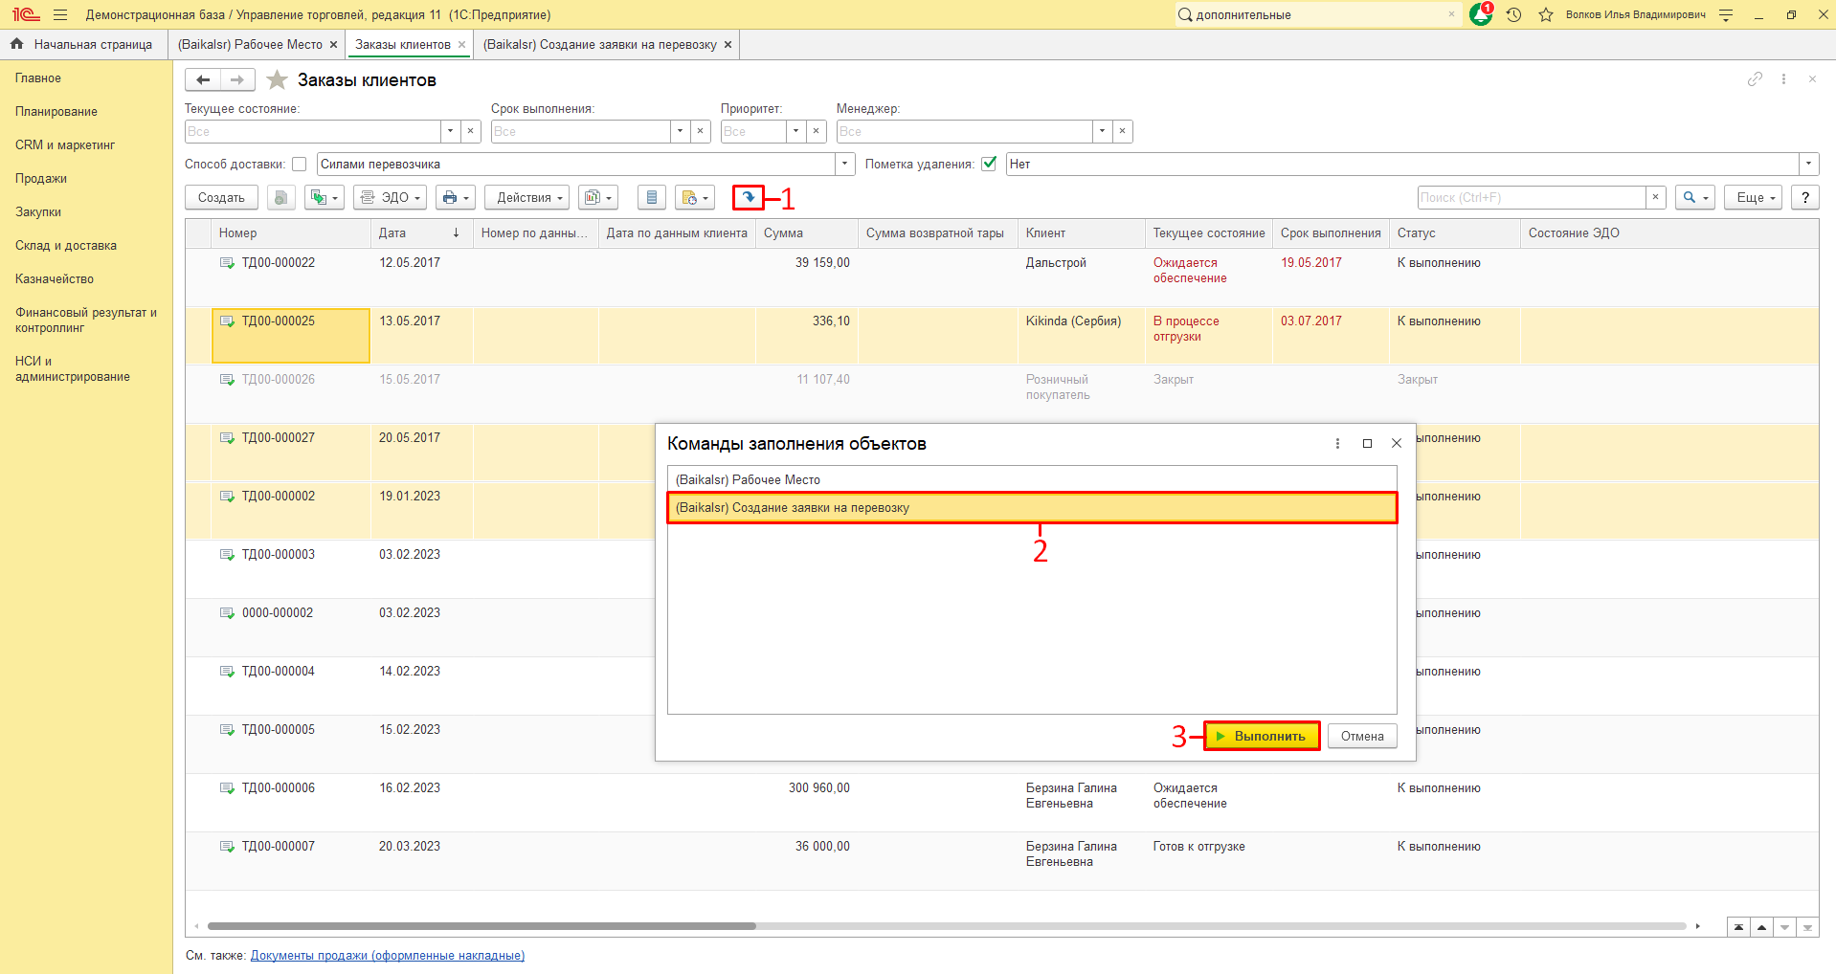
Task: Open the Еще menu
Action: click(x=1754, y=197)
